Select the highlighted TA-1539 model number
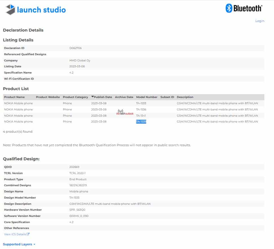 [141, 121]
